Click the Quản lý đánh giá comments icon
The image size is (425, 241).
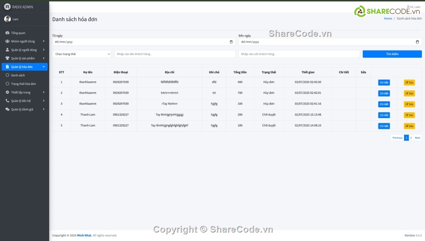click(x=7, y=110)
